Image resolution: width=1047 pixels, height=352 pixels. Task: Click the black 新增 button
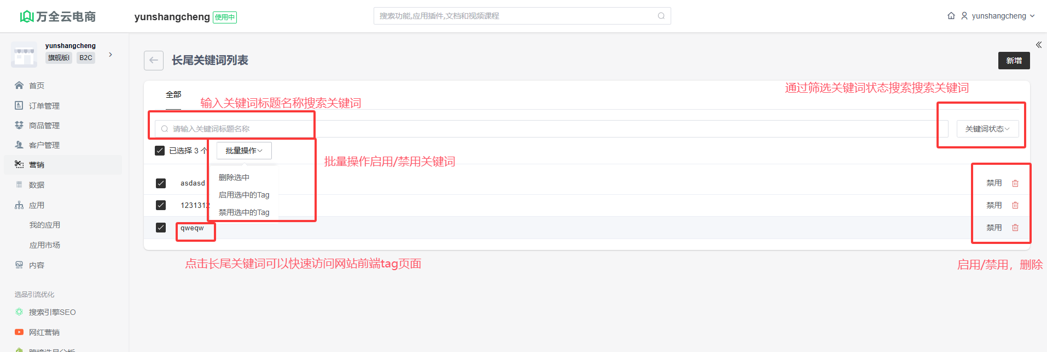pos(1014,61)
